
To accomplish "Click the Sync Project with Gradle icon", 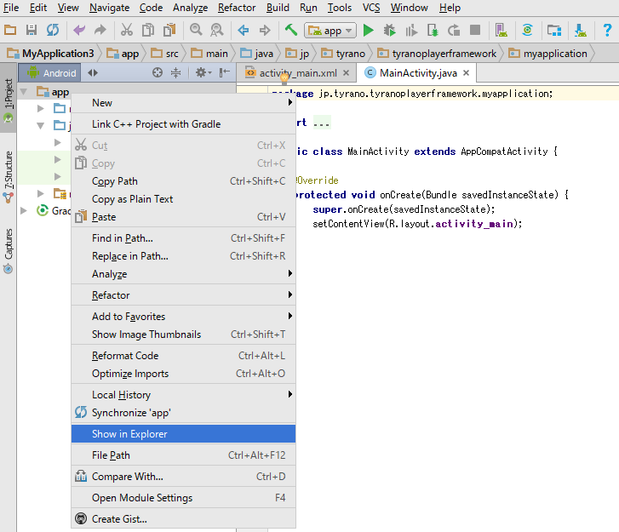I will coord(527,30).
